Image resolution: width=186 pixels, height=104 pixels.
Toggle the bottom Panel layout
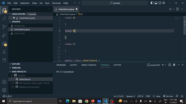[x=156, y=3]
